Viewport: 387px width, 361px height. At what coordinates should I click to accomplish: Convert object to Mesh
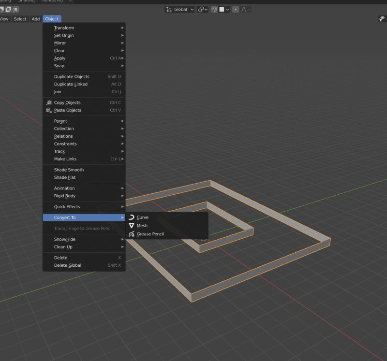pos(167,226)
